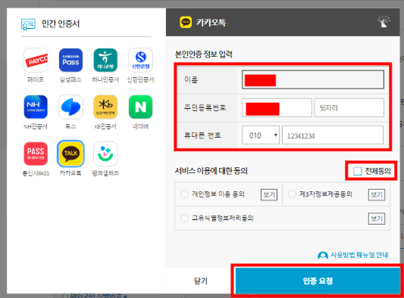Click the 이름 input field

[x=313, y=79]
